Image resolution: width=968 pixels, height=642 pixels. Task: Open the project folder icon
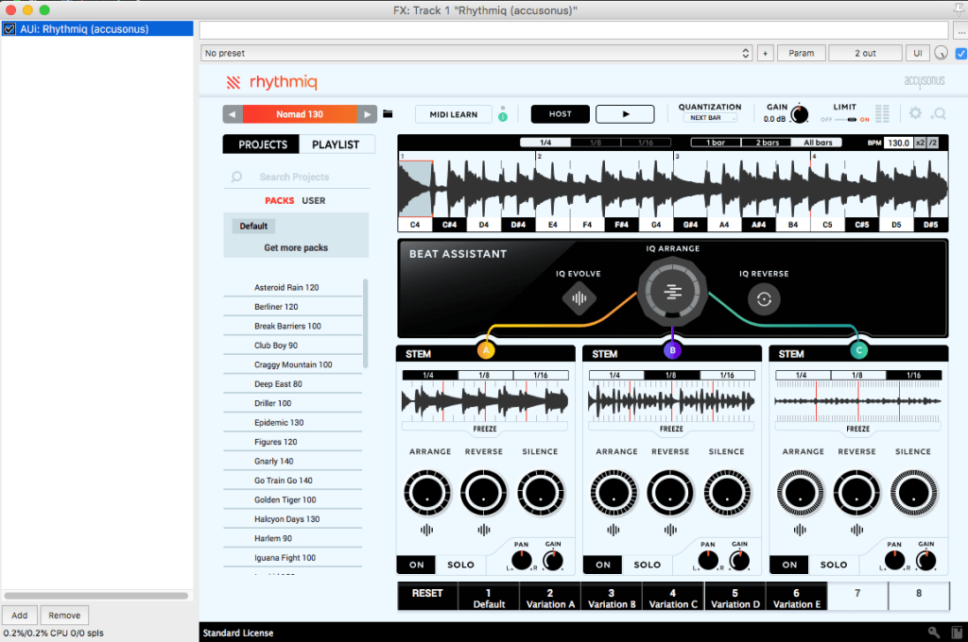click(388, 114)
